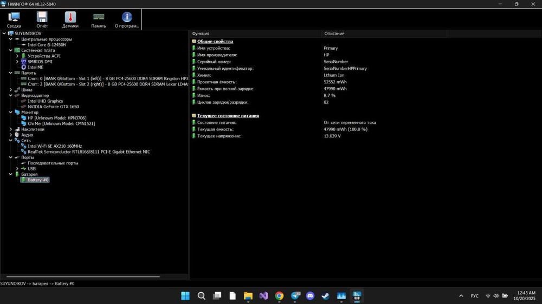This screenshot has height=304, width=542.
Task: Open File Explorer from taskbar
Action: tap(248, 296)
